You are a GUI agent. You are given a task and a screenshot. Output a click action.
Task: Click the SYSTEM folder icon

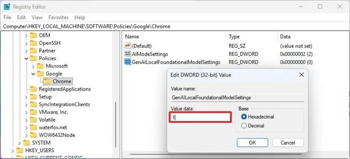pyautogui.click(x=26, y=142)
